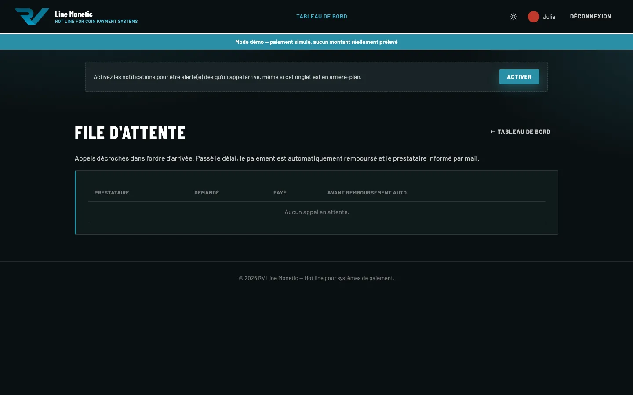Click the Mode démo banner text
The height and width of the screenshot is (395, 633).
316,42
